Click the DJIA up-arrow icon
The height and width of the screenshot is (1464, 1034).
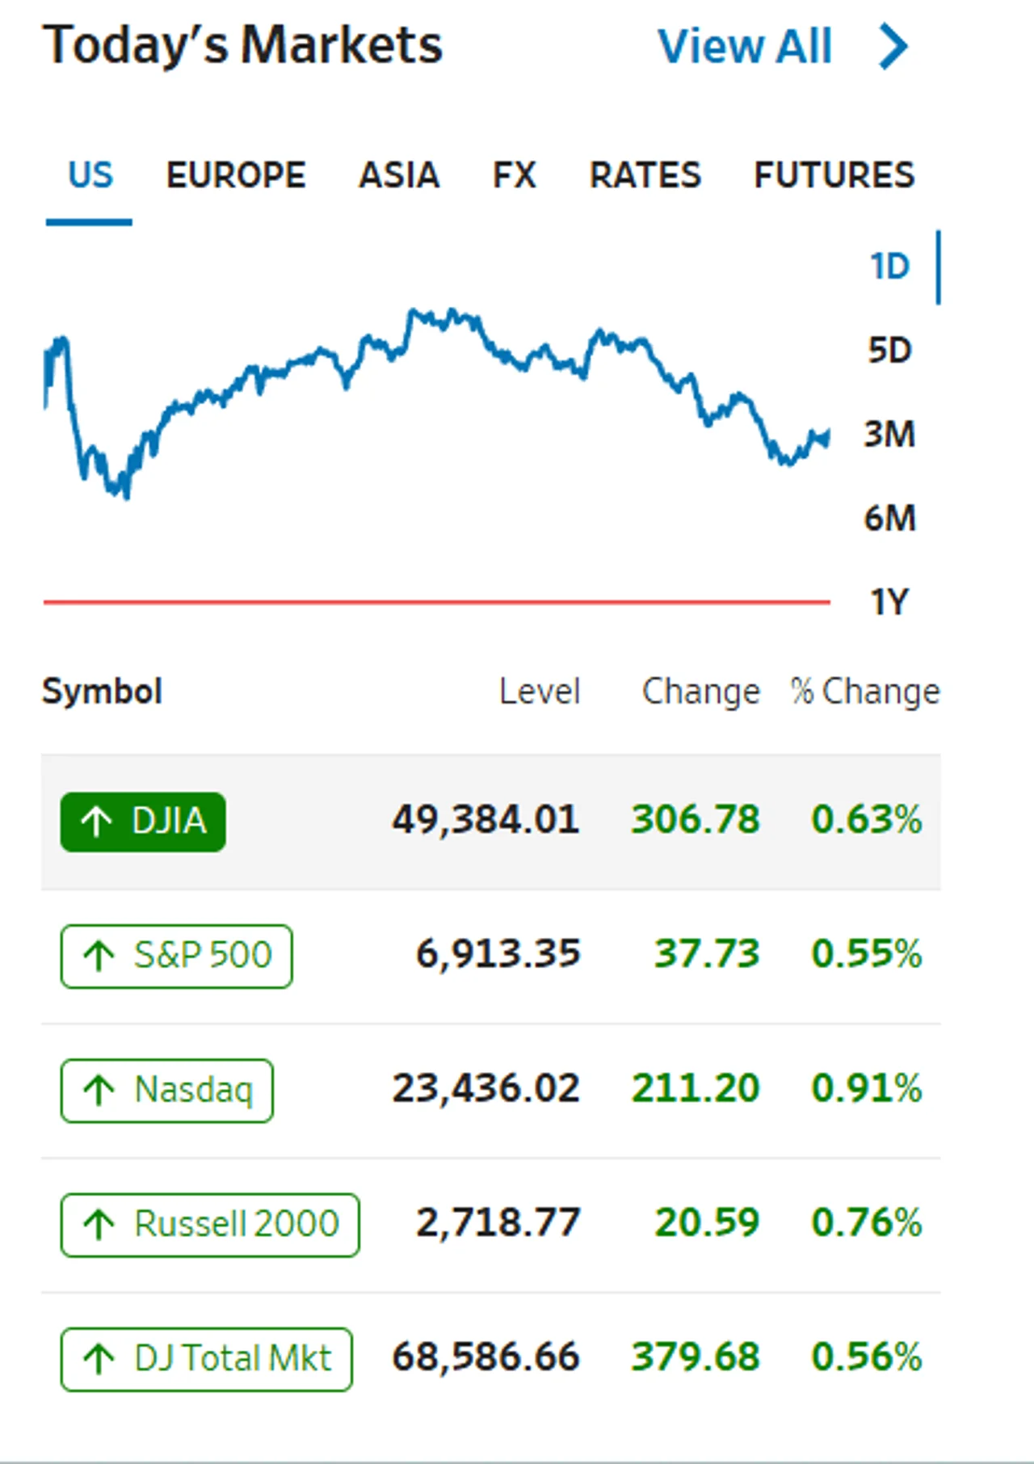(96, 822)
